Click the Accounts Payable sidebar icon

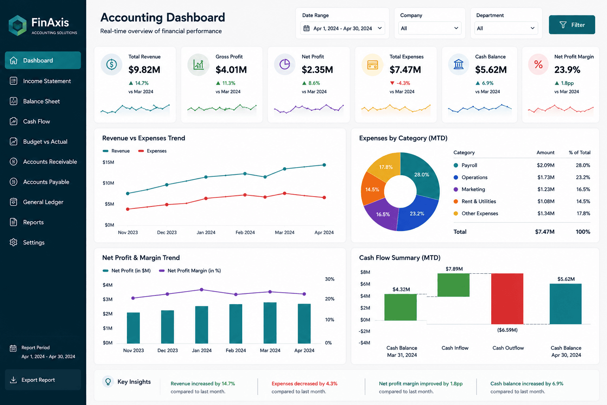point(13,182)
